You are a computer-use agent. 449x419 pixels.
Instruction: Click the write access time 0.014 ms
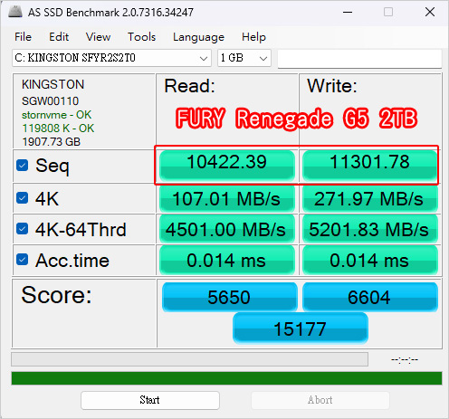click(x=370, y=260)
